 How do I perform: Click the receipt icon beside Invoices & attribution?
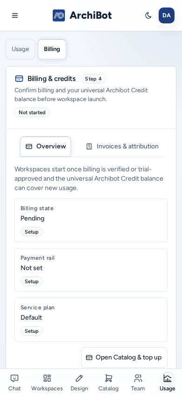(89, 146)
